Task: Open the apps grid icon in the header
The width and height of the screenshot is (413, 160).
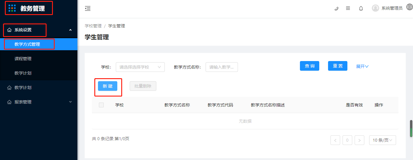Action: (348, 8)
